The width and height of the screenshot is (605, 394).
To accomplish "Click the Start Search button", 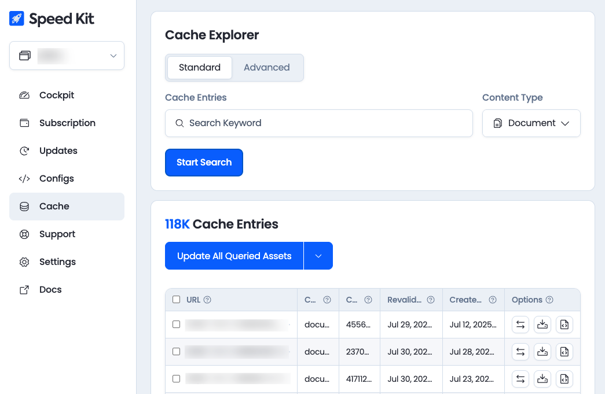I will [x=204, y=163].
